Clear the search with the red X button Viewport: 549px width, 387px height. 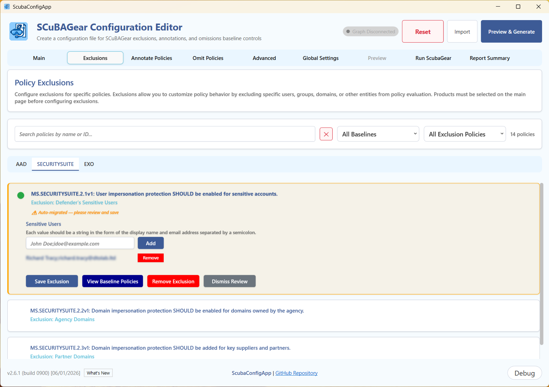tap(326, 134)
